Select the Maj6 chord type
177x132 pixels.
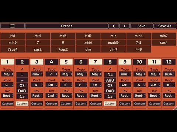click(x=38, y=36)
